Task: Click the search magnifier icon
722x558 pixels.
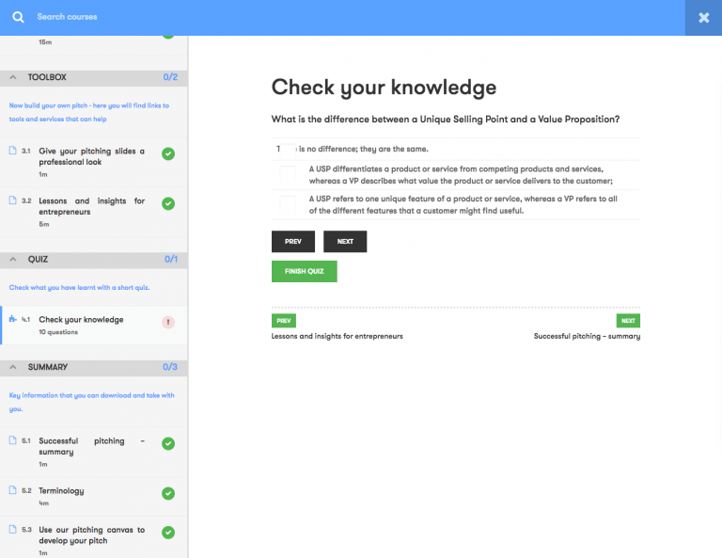Action: coord(18,17)
